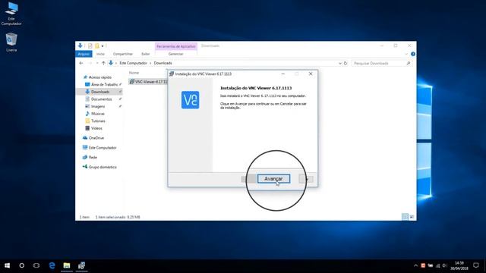Switch to the Compartilhar ribbon tab
The image size is (486, 273).
pyautogui.click(x=123, y=54)
